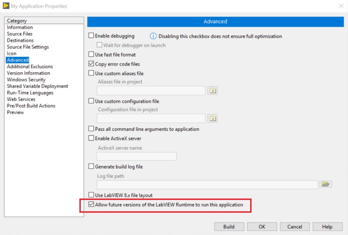Viewport: 348px width, 235px height.
Task: Click the Log file path input field
Action: coord(207,184)
